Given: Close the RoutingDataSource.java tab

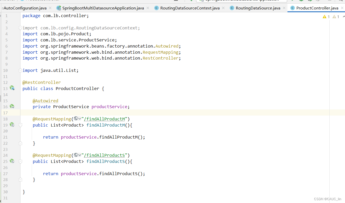Looking at the screenshot, I should [x=284, y=8].
